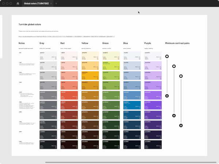The image size is (219, 164).
Task: Select the 'Purple' column heading
Action: click(x=147, y=43)
